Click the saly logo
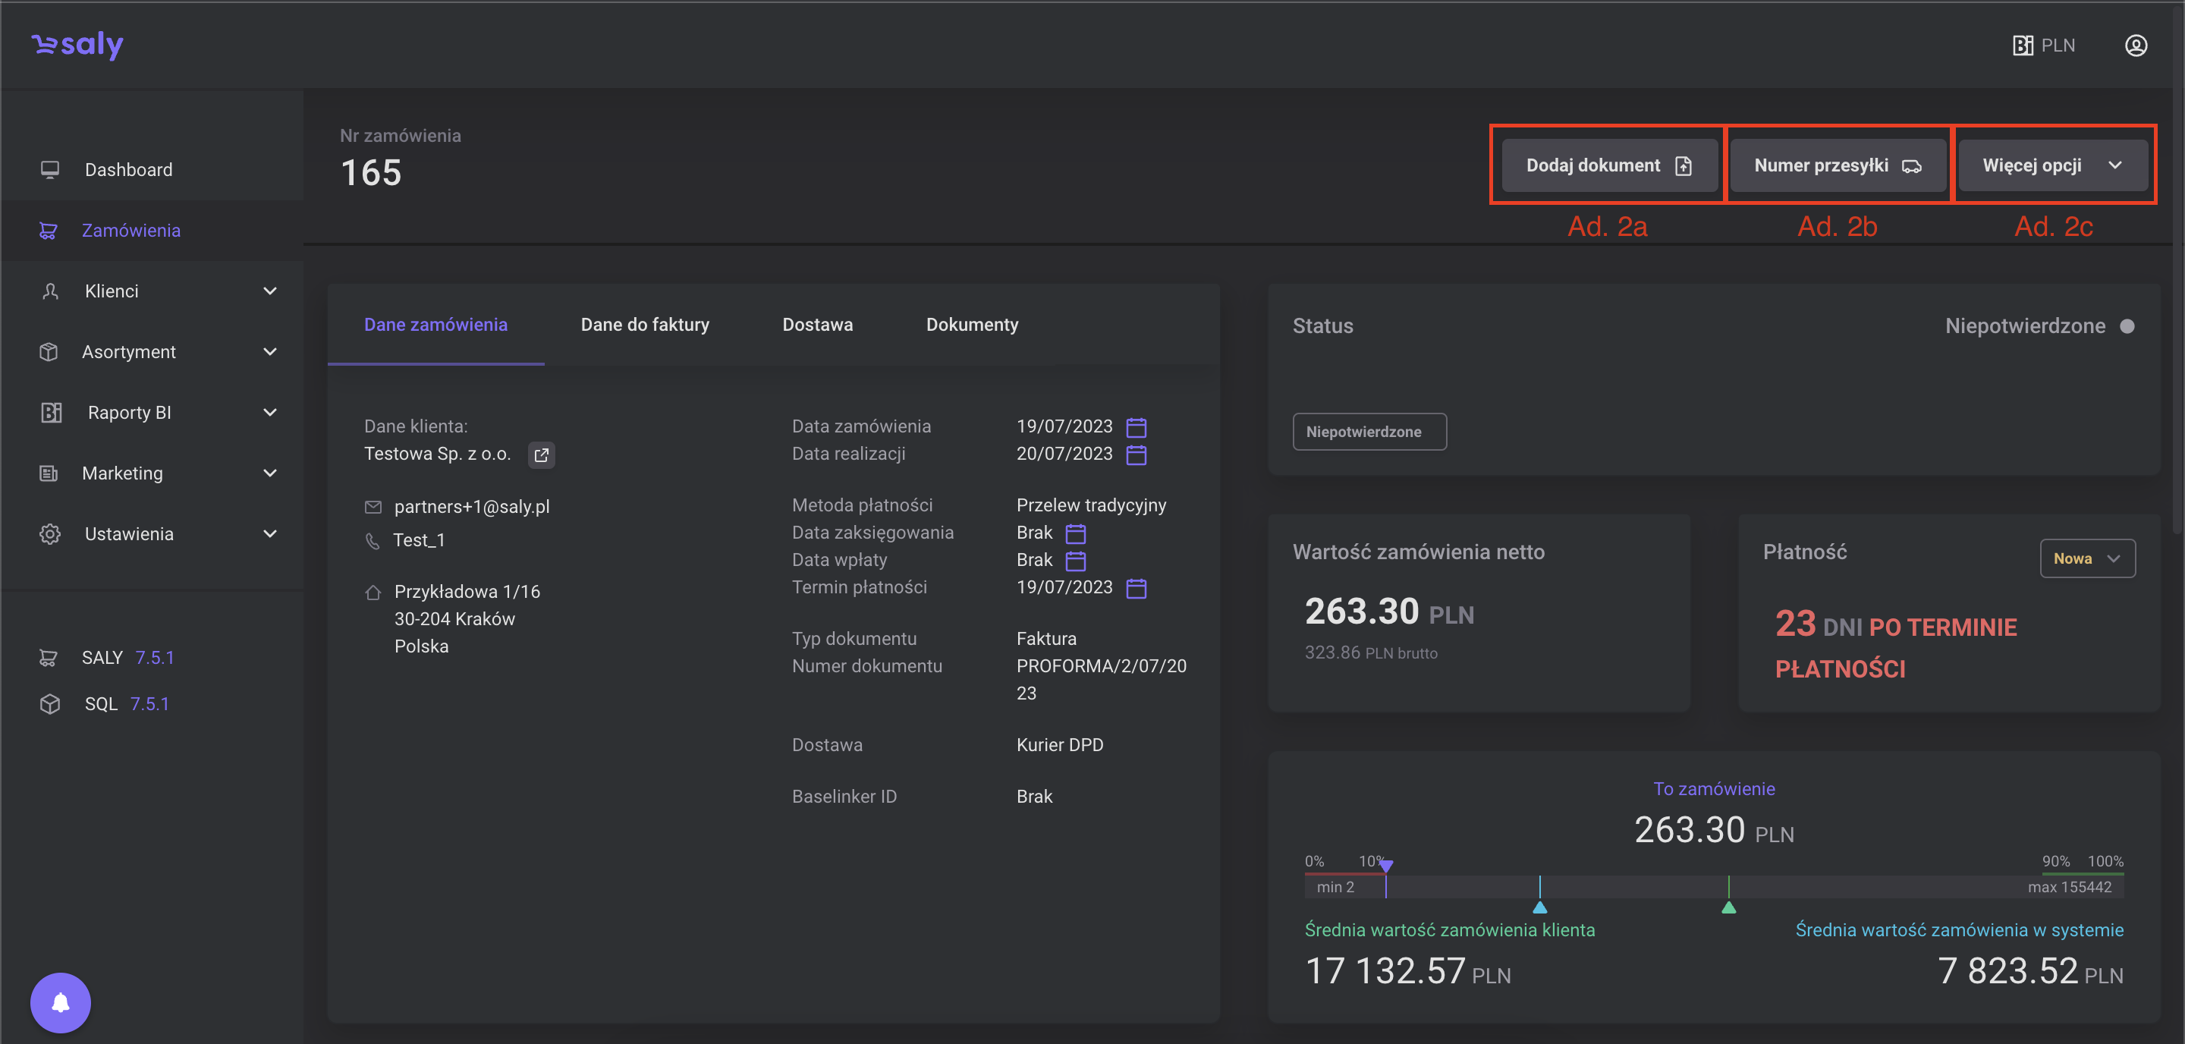The height and width of the screenshot is (1044, 2185). [x=78, y=44]
